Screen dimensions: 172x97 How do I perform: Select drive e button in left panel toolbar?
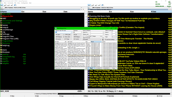click(8, 5)
